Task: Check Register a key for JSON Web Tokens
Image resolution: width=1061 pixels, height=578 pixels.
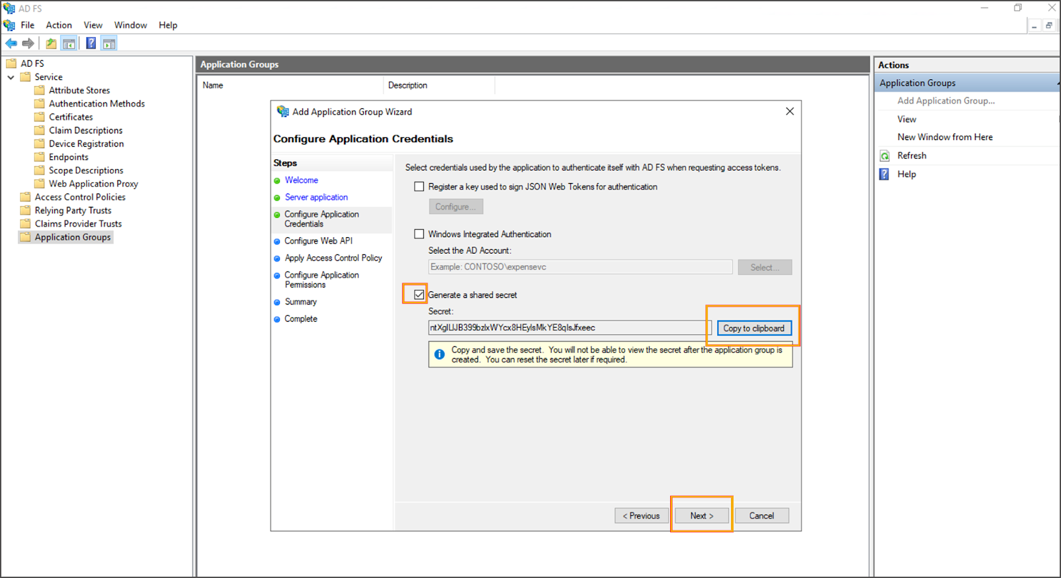Action: pos(419,187)
